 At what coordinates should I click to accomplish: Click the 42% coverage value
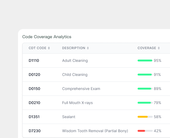coord(158,131)
